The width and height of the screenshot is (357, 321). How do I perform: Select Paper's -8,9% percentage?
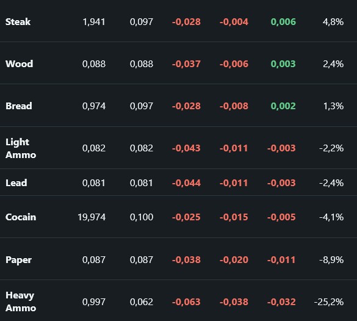tap(331, 260)
